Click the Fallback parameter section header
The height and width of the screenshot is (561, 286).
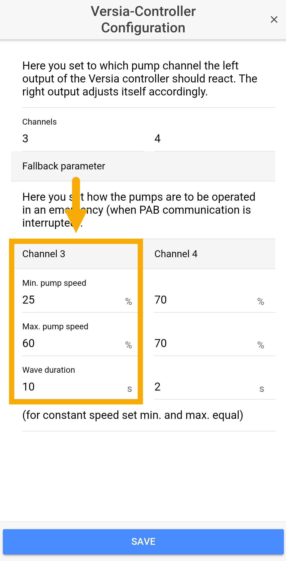(x=64, y=166)
